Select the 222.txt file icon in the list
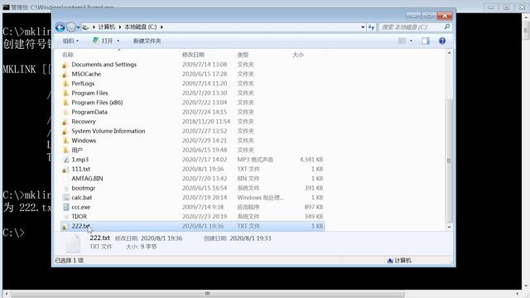 65,226
